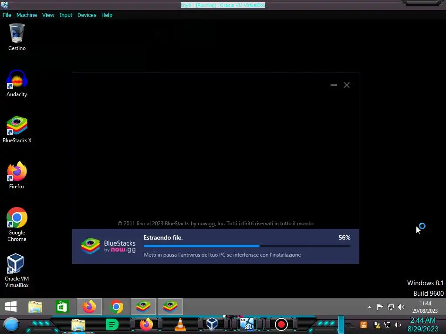The width and height of the screenshot is (446, 334).
Task: Open the VirtualBox File menu
Action: pyautogui.click(x=7, y=15)
